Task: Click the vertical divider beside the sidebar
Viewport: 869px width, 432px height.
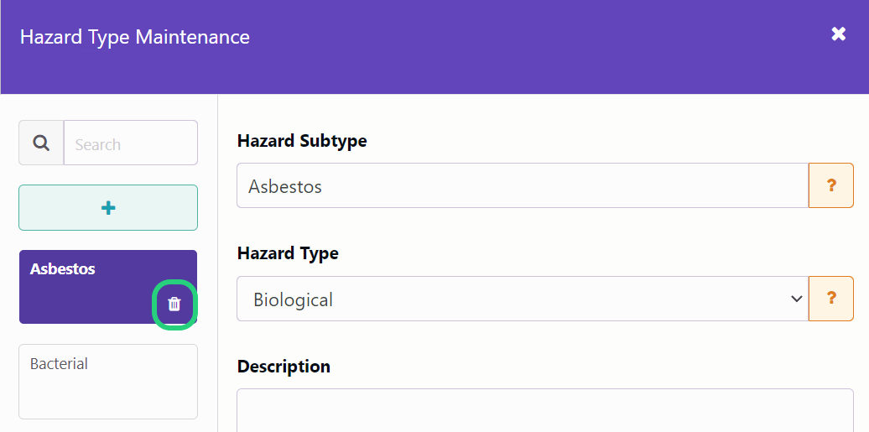Action: [x=218, y=263]
